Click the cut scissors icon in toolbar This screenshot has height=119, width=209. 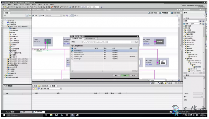coord(20,7)
